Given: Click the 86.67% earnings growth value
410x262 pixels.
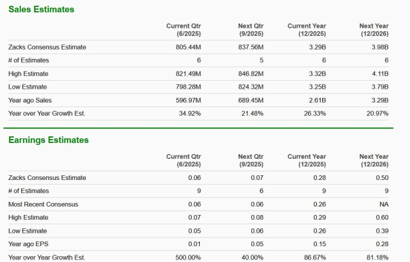Looking at the screenshot, I should 315,257.
